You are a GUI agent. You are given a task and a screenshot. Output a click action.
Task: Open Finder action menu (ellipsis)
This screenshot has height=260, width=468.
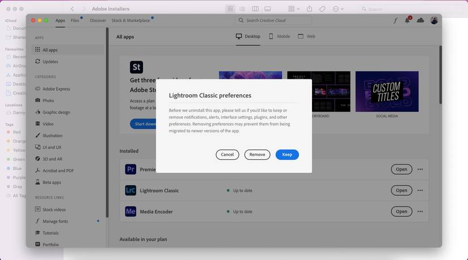tap(338, 9)
